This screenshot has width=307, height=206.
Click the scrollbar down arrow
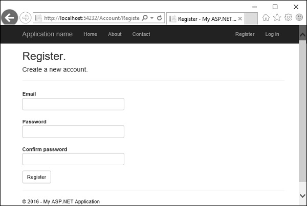pyautogui.click(x=302, y=195)
